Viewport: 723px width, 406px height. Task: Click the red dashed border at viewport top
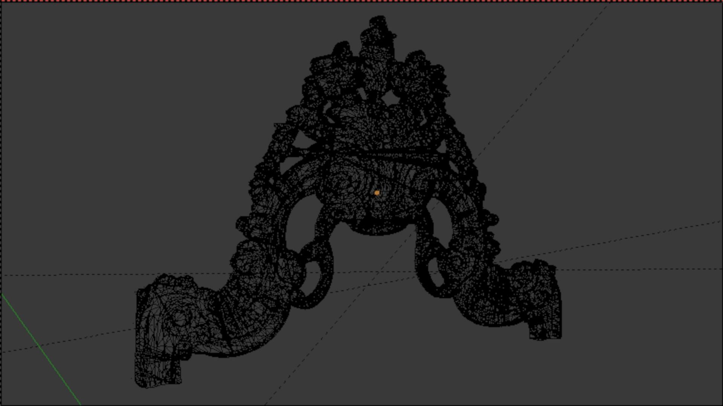pos(361,1)
